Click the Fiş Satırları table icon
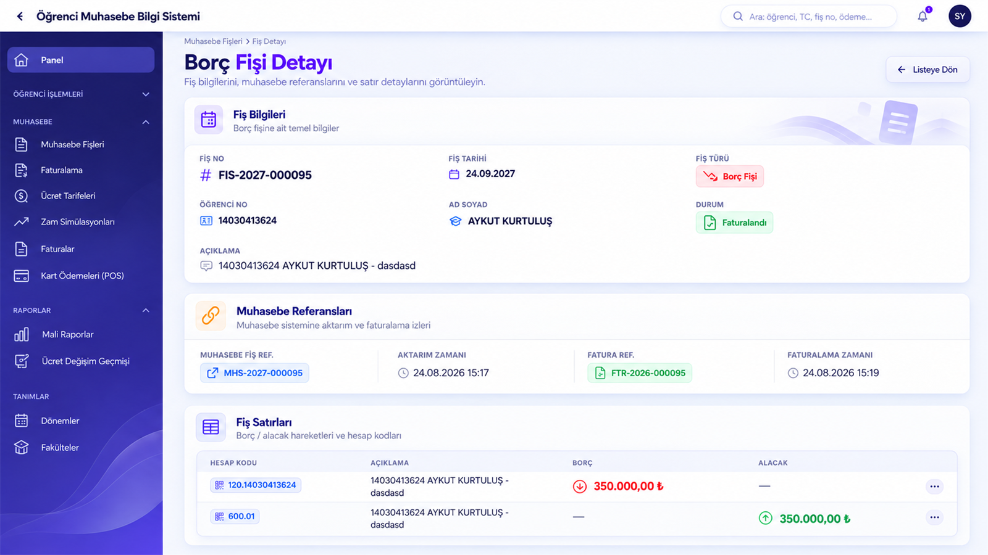Image resolution: width=988 pixels, height=555 pixels. pos(211,427)
